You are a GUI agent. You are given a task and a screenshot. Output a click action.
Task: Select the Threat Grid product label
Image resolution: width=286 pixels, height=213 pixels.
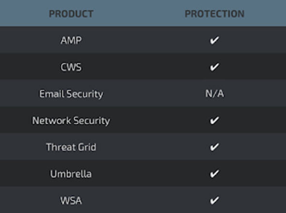(x=71, y=147)
